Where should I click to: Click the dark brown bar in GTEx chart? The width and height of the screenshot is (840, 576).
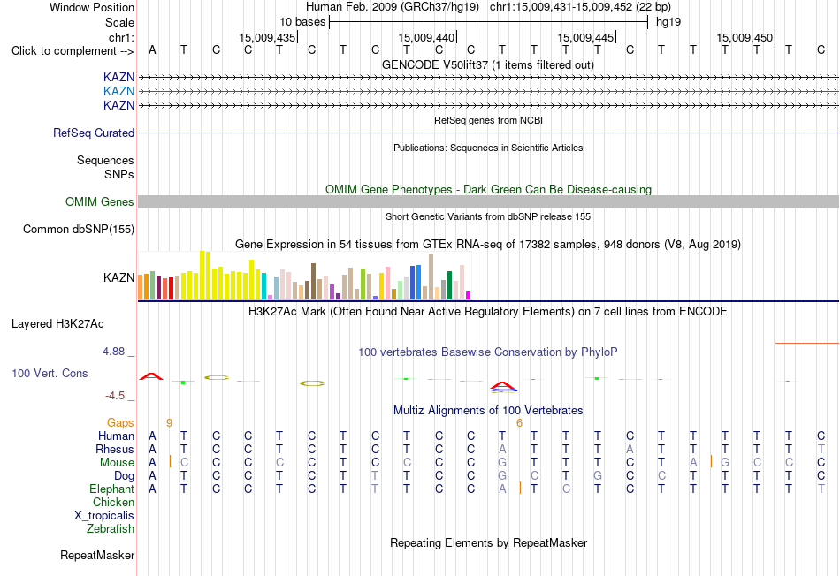[313, 282]
